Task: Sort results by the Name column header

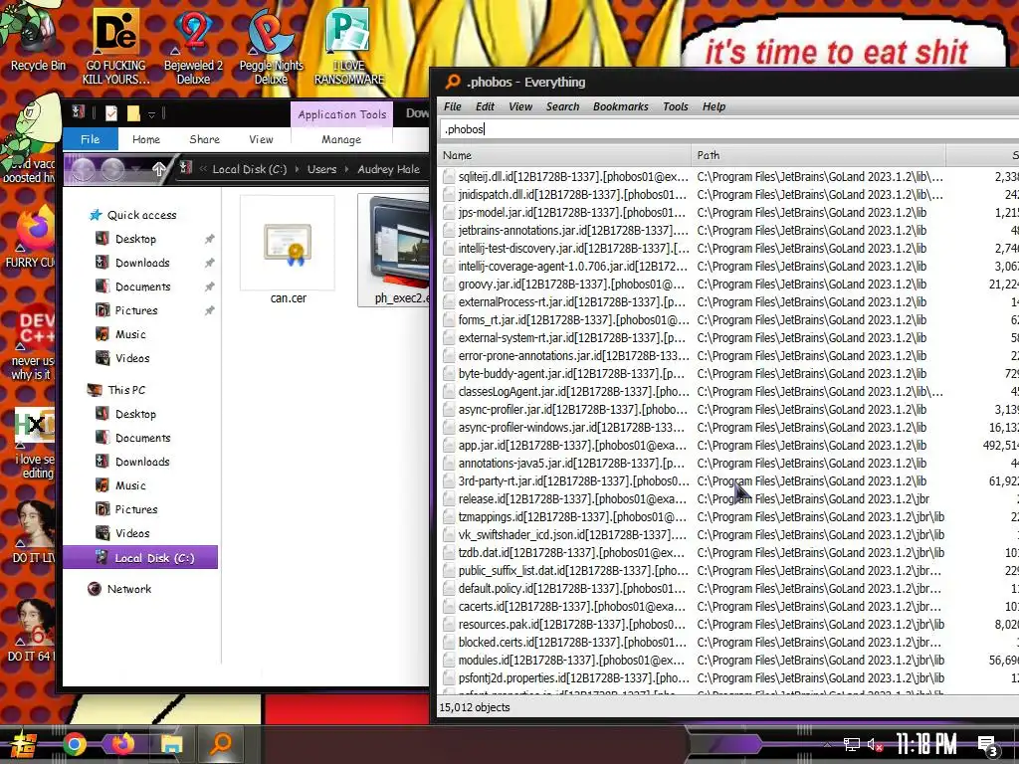Action: click(x=564, y=155)
